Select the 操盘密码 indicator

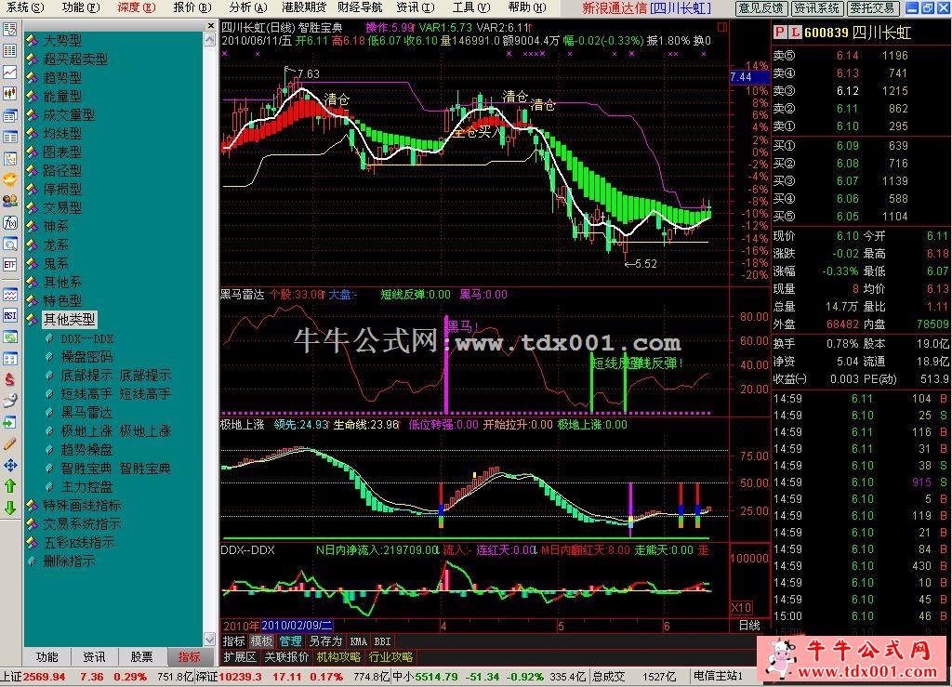(86, 357)
